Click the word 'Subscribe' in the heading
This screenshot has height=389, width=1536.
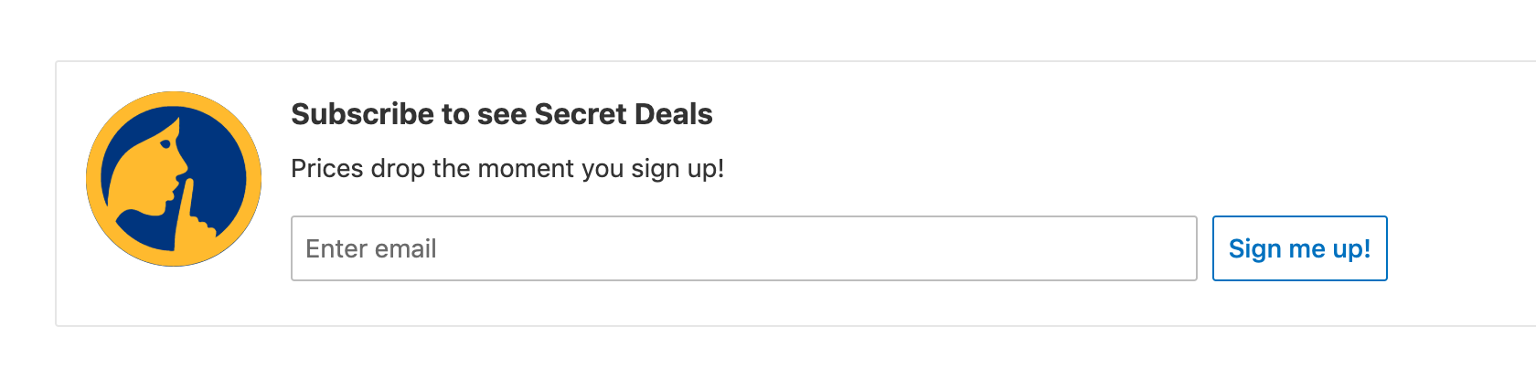362,114
